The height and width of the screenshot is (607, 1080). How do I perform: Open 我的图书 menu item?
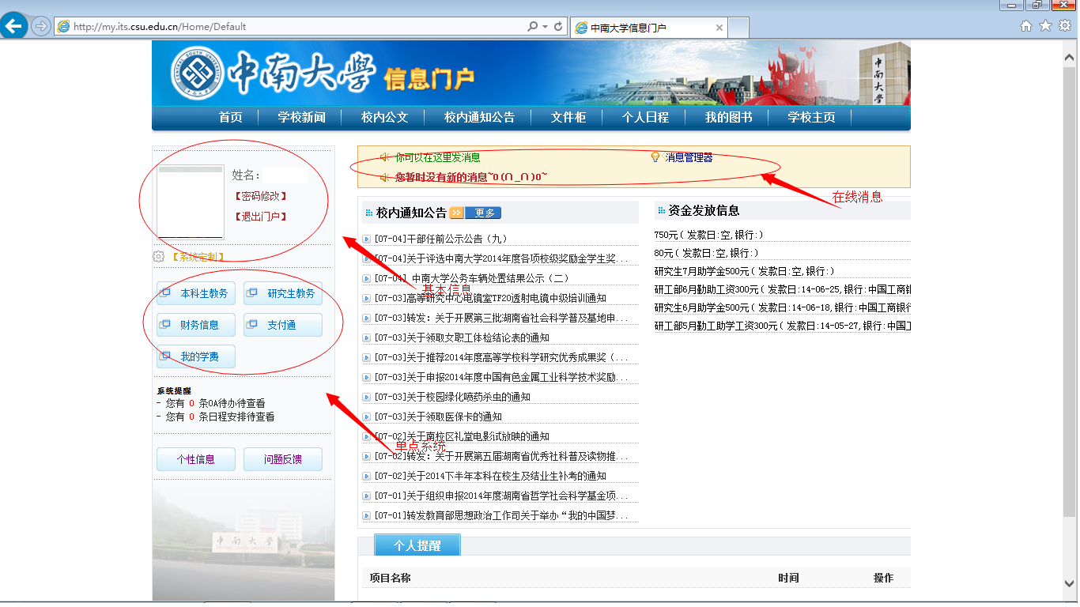pos(728,117)
